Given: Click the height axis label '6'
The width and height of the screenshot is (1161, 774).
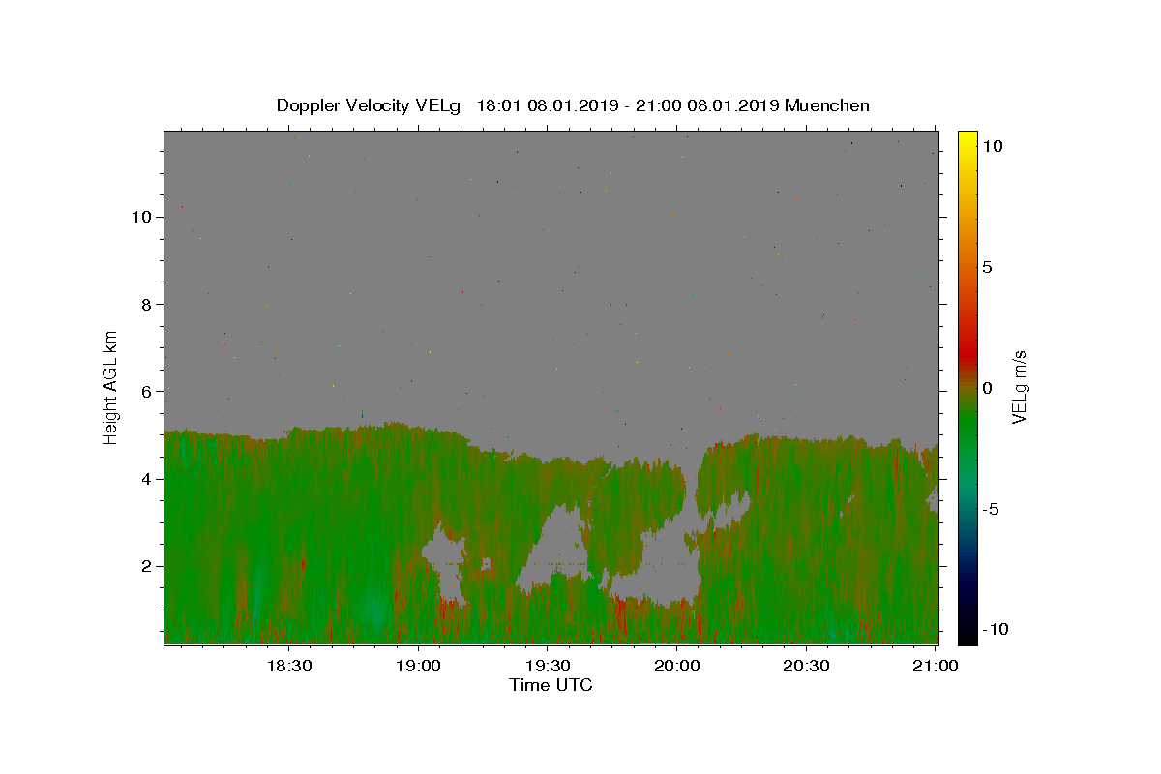Looking at the screenshot, I should tap(146, 391).
